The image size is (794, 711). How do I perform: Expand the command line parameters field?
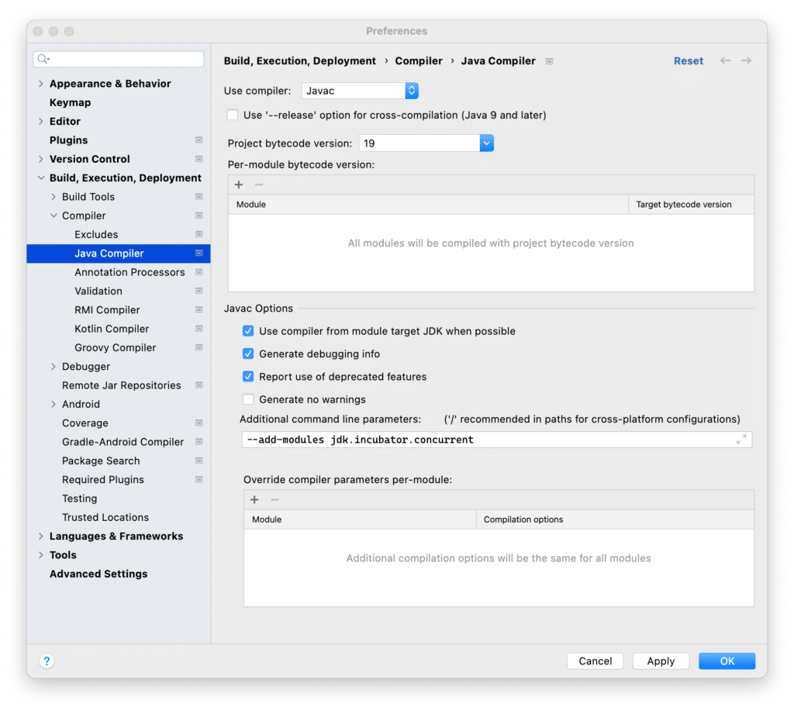click(x=740, y=440)
